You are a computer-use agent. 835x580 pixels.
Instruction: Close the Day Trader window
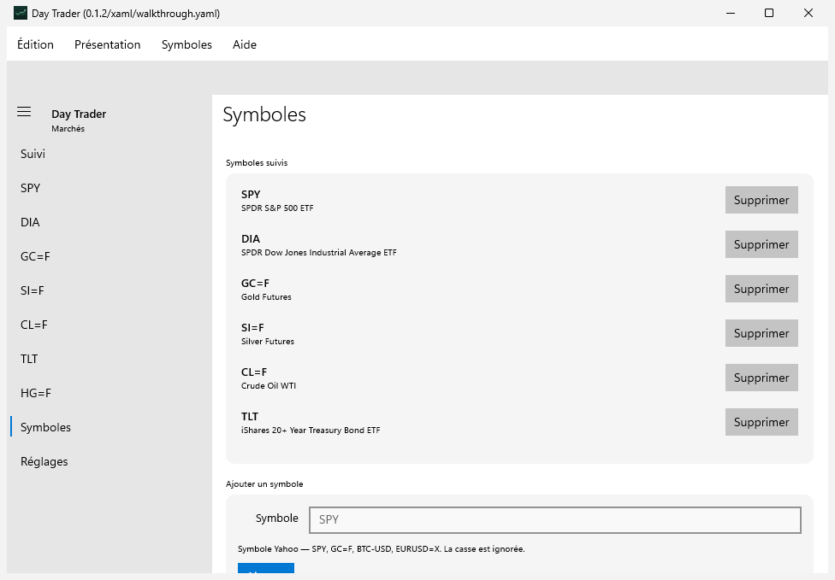pyautogui.click(x=808, y=13)
